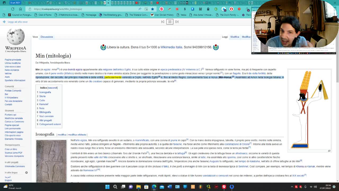Jump to Collegamenti esterni in the index
Screen dimensions: 339x191
click(x=50, y=124)
